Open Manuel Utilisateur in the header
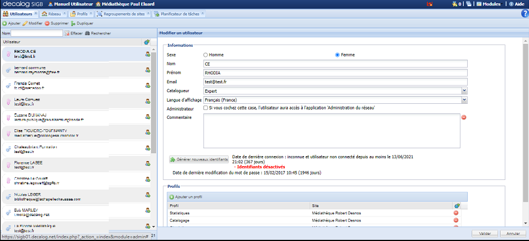 70,4
